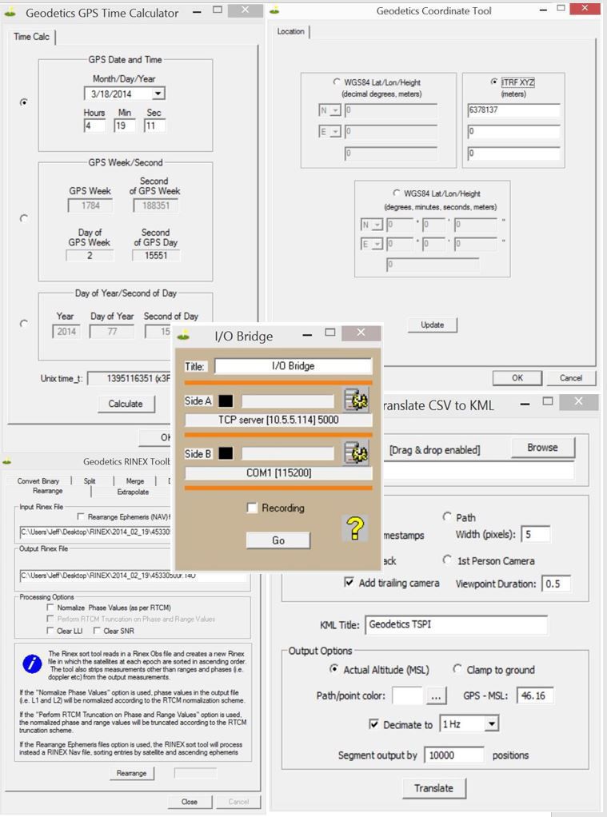Click the I/O Bridge window title icon
The height and width of the screenshot is (817, 607).
coord(185,336)
